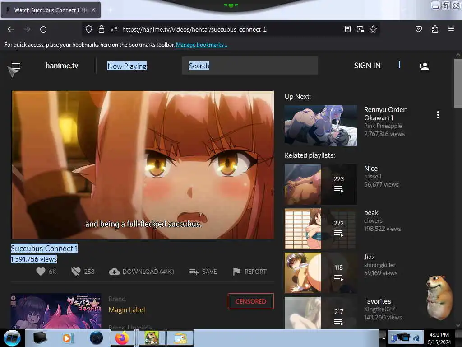Viewport: 462px width, 347px height.
Task: Click the main video player frame
Action: 143,164
